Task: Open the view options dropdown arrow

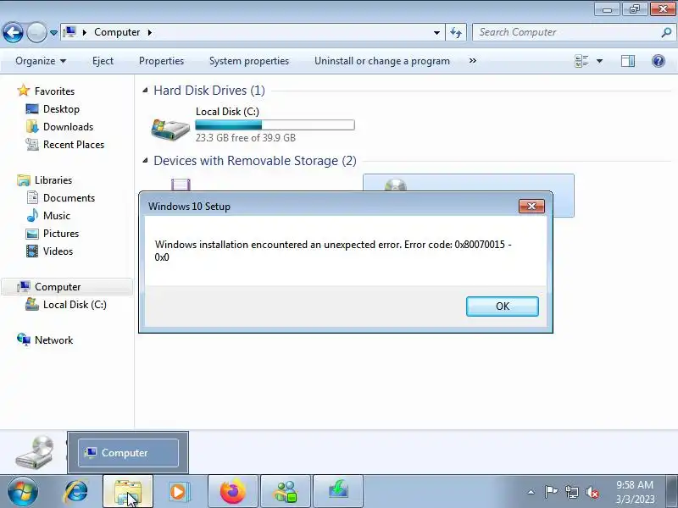Action: pyautogui.click(x=599, y=61)
